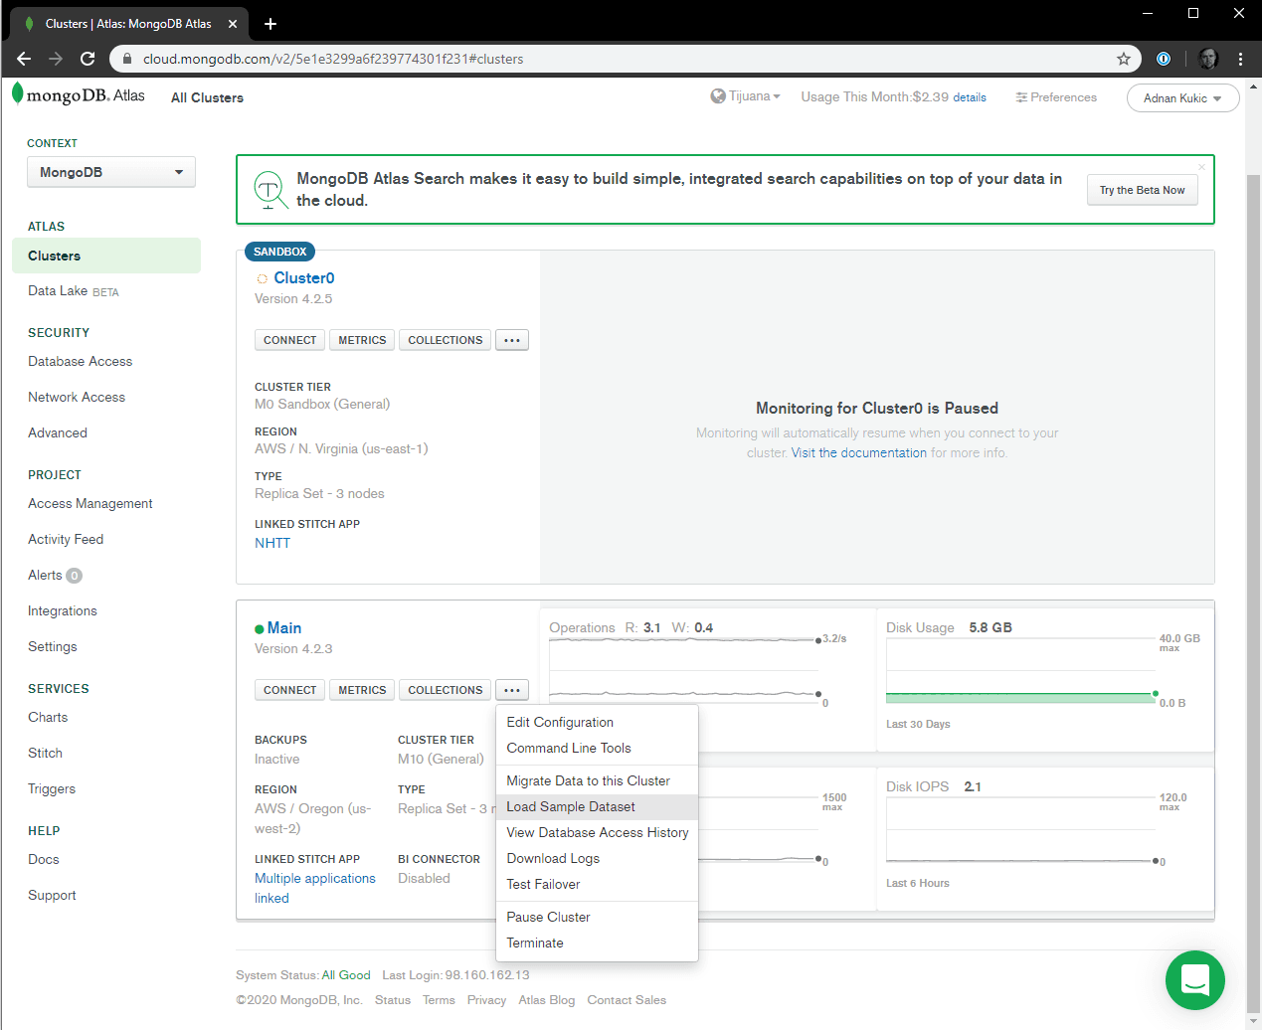Open the browser three-dot menu icon

tap(1240, 59)
